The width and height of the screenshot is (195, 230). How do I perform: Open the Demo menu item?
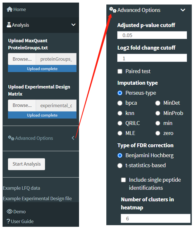20,212
